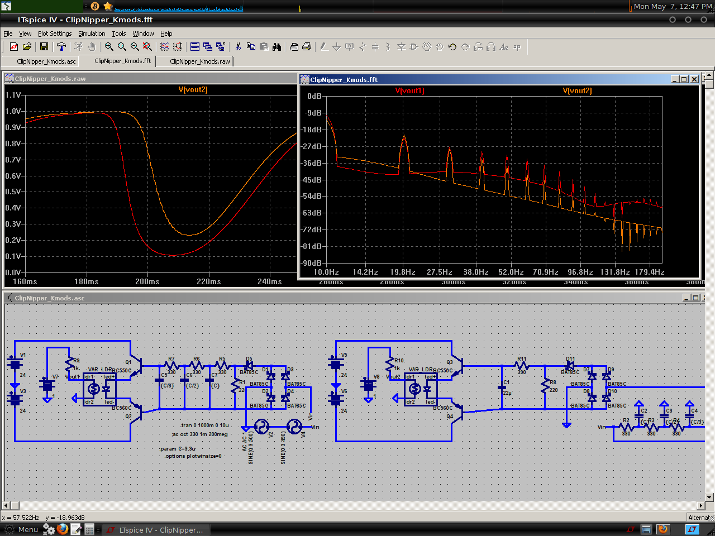Click the Redo arrow icon

tap(465, 47)
